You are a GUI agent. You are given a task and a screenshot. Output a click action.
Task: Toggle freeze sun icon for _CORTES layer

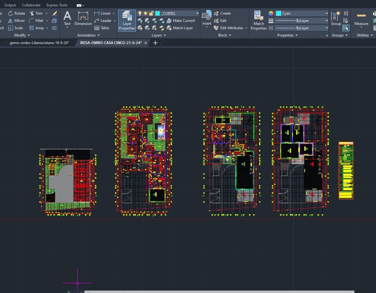click(x=145, y=13)
